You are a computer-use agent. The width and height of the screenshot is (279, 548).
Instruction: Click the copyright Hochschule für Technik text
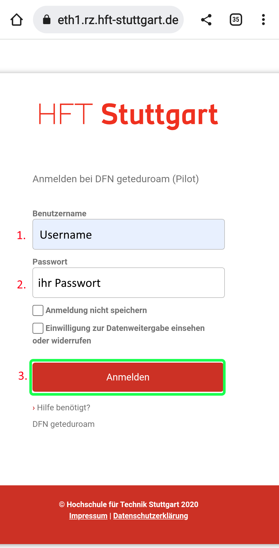coord(129,504)
